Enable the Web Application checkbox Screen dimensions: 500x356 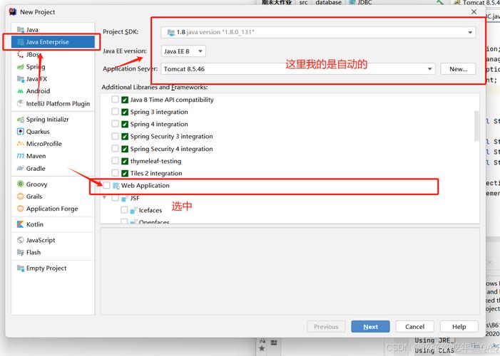pyautogui.click(x=107, y=186)
